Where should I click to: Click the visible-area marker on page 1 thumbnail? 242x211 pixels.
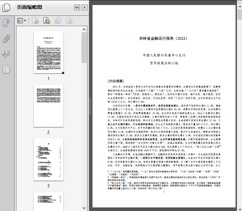(63, 73)
